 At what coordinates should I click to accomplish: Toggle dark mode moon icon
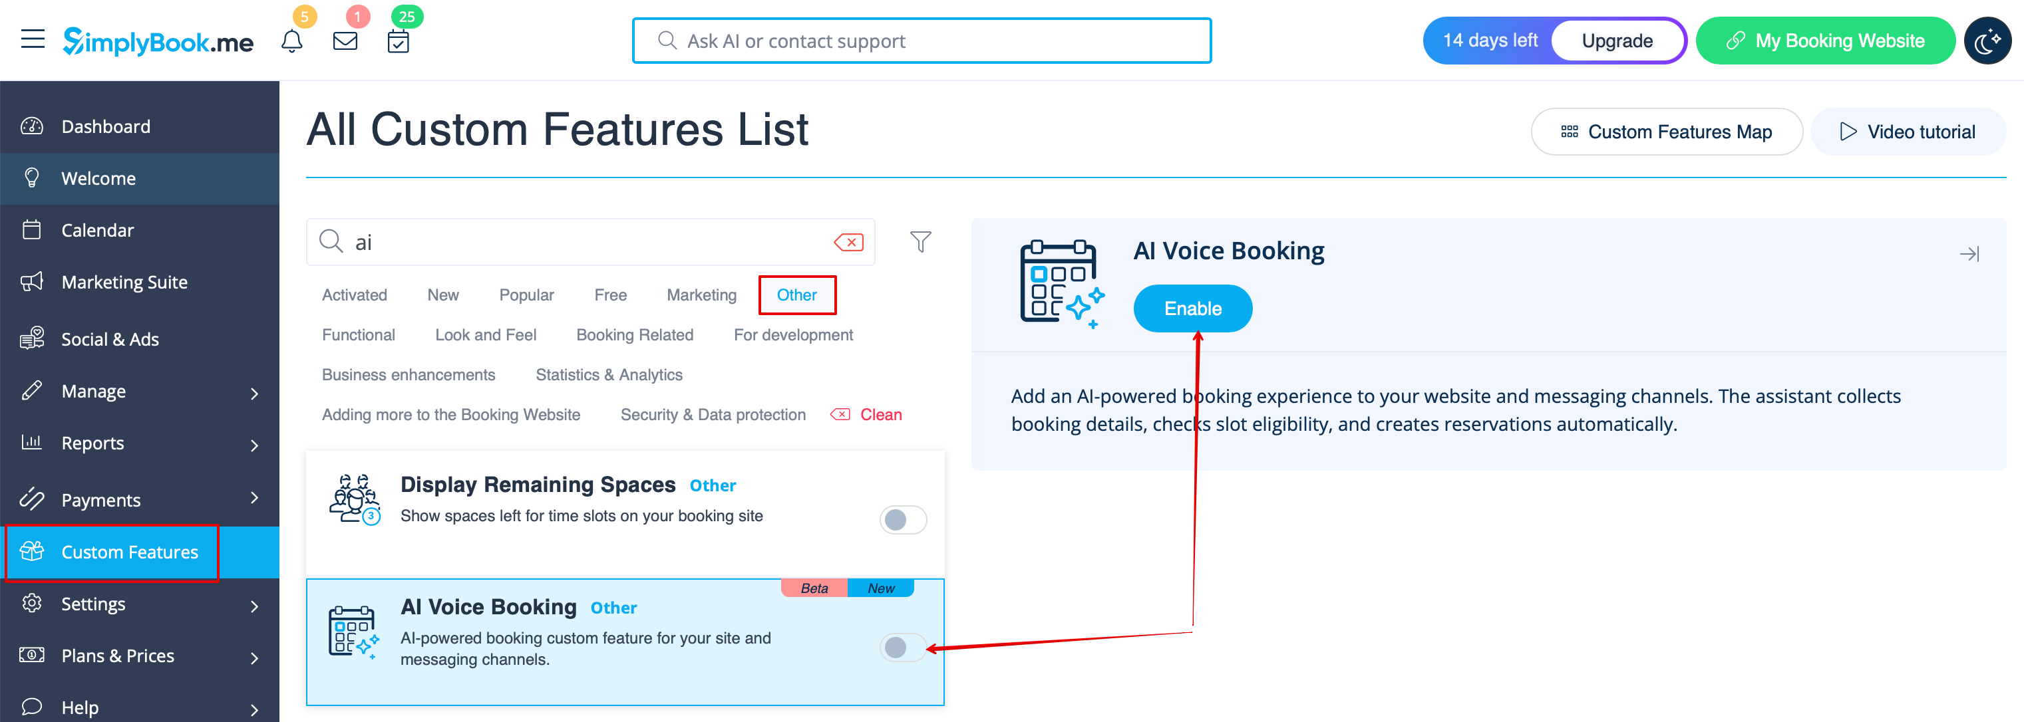click(x=1986, y=41)
